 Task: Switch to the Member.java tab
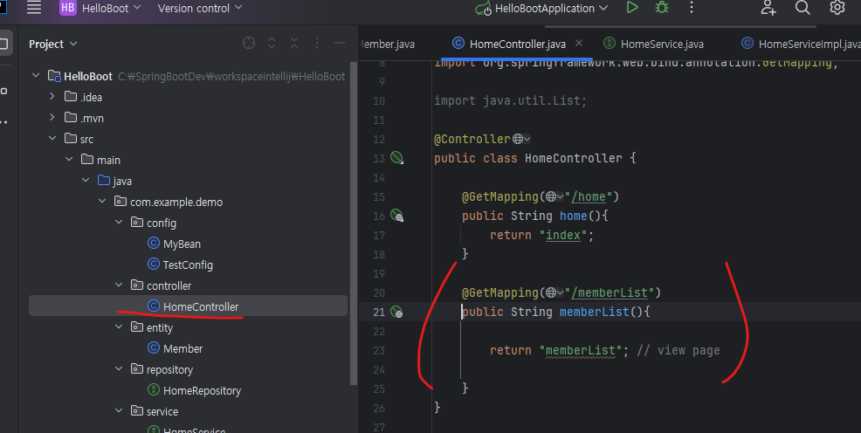(387, 44)
